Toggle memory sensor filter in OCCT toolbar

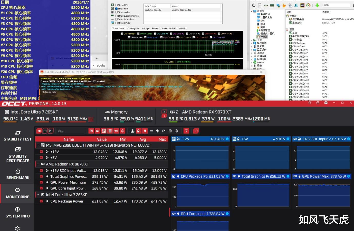pyautogui.click(x=116, y=131)
